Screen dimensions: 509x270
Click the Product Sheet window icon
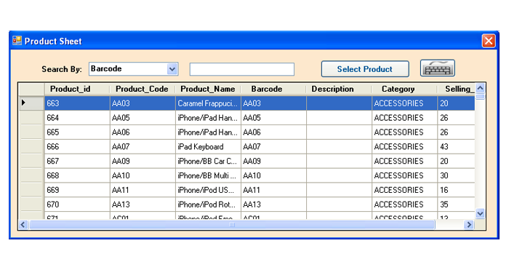coord(17,41)
